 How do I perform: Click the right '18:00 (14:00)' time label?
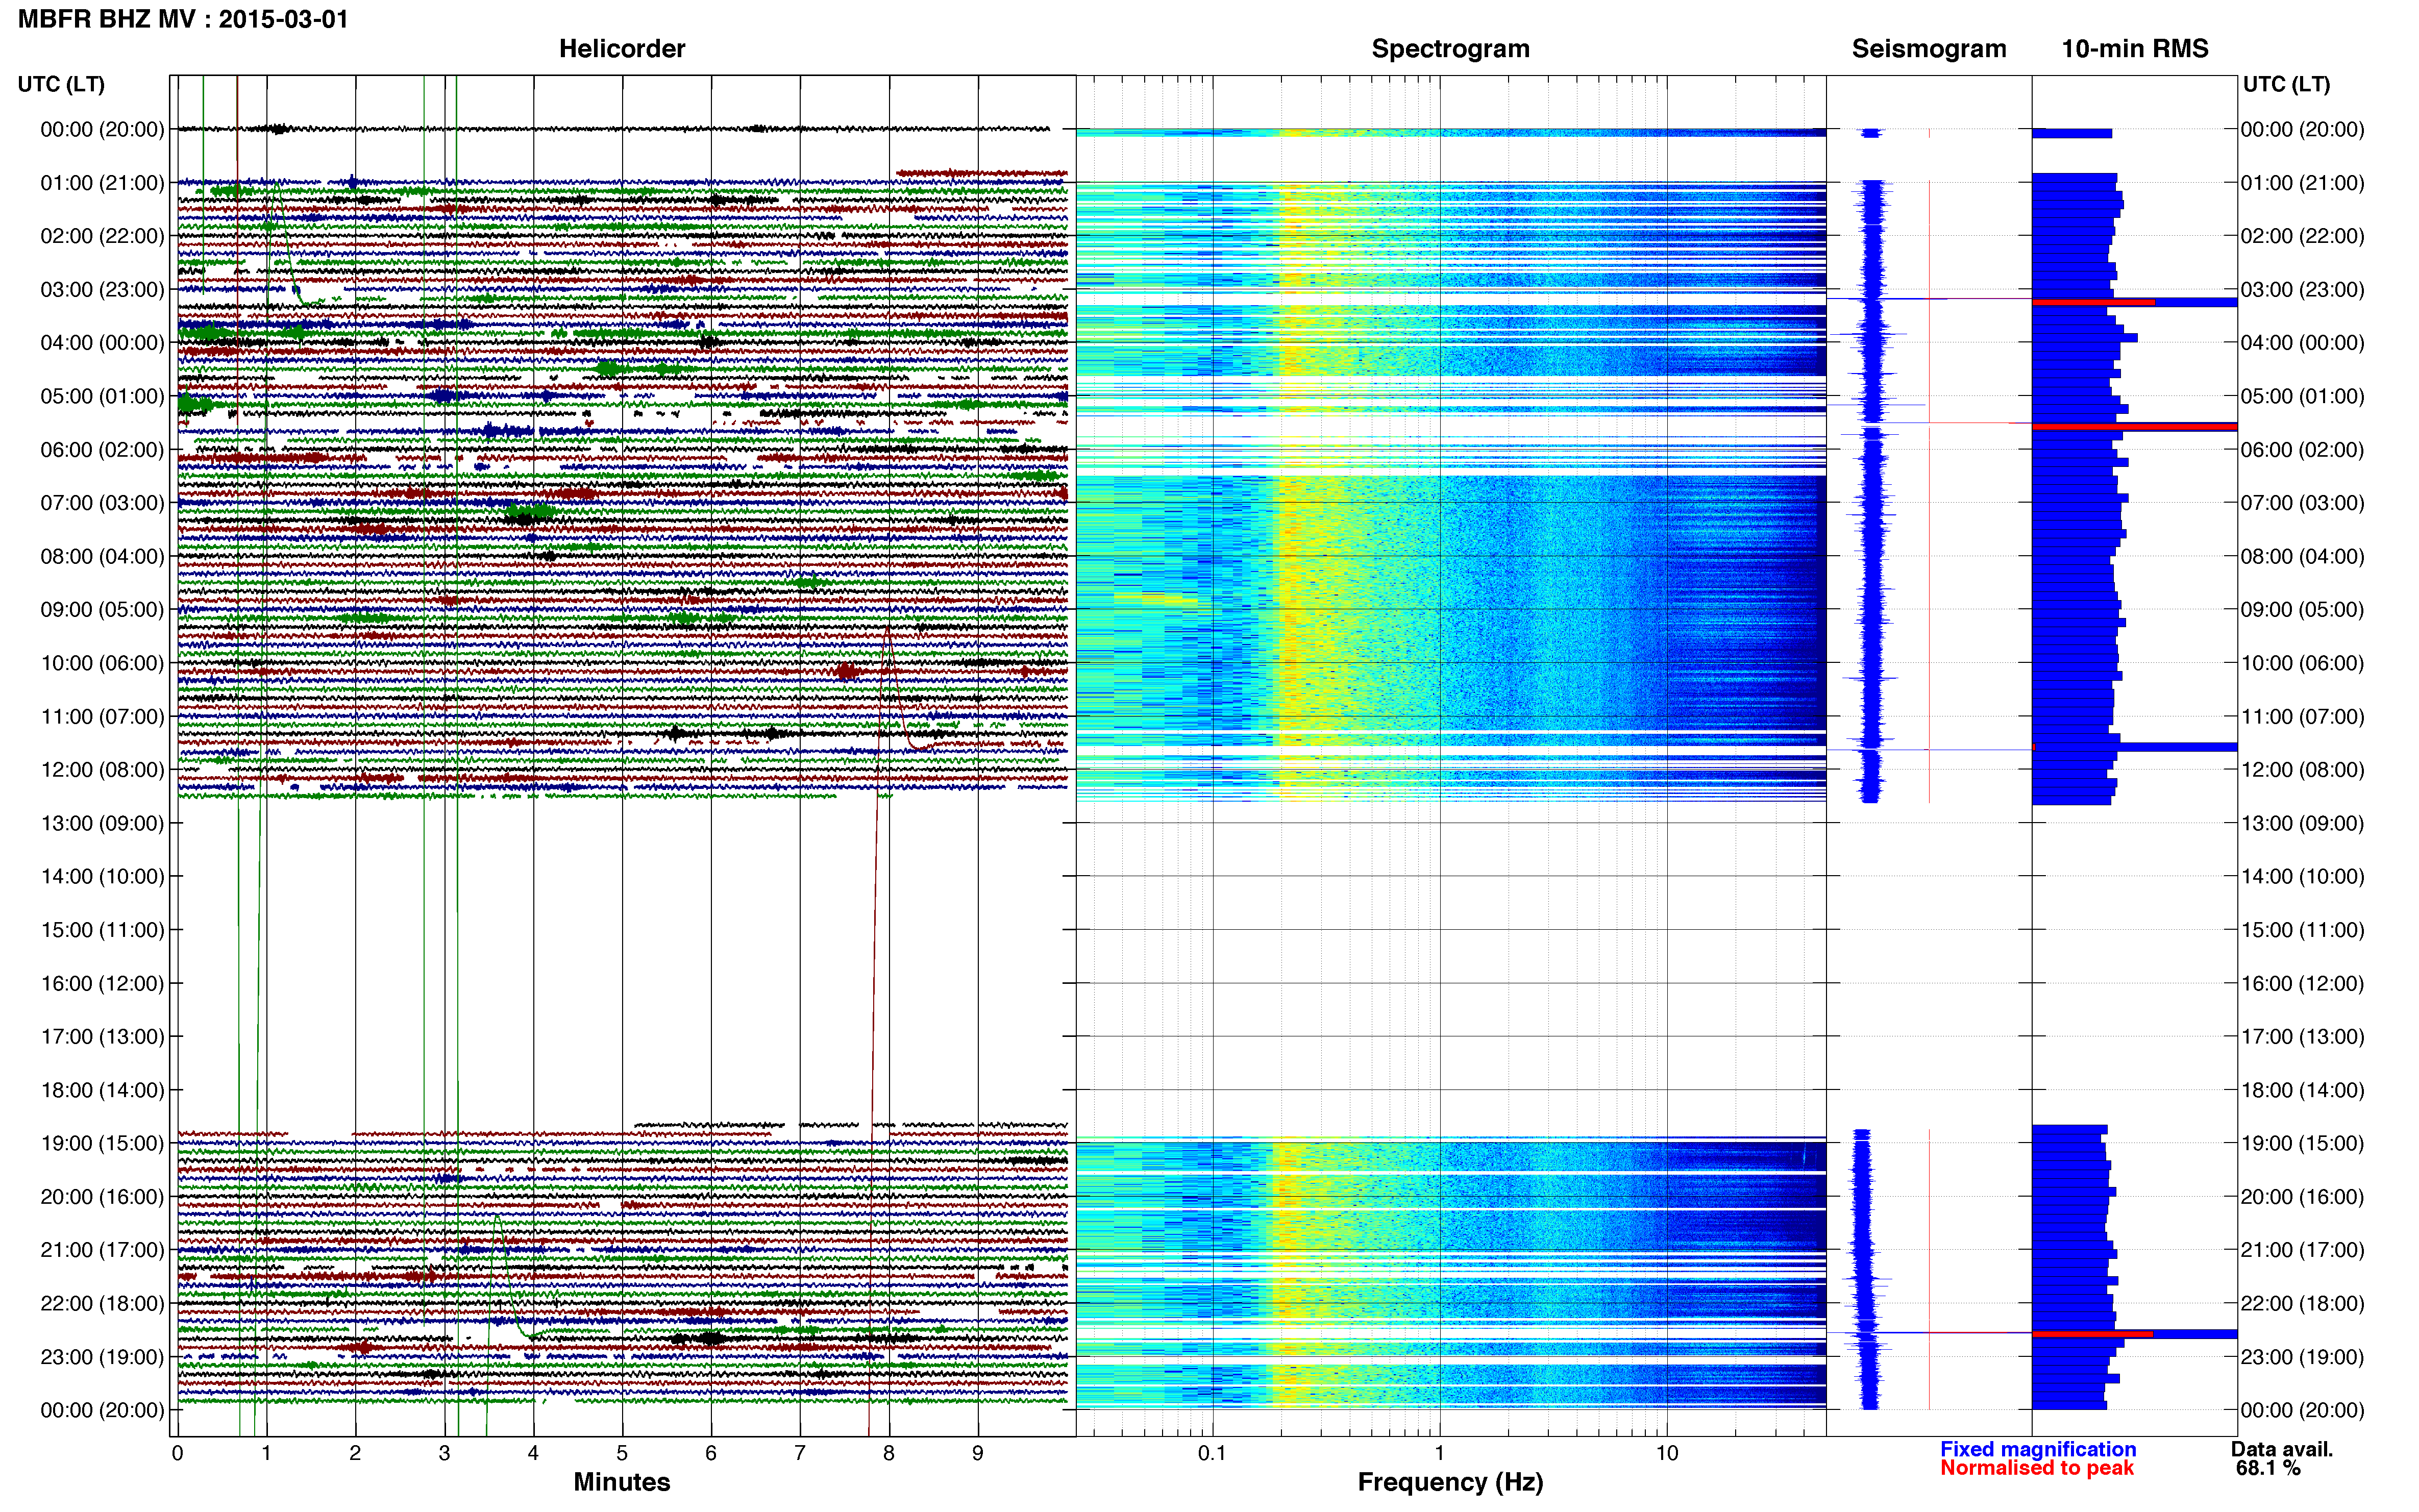[2302, 1090]
